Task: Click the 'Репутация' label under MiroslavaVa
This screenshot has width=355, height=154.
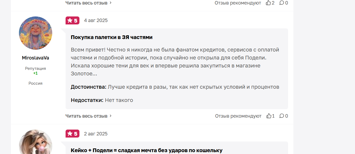Action: [x=35, y=69]
